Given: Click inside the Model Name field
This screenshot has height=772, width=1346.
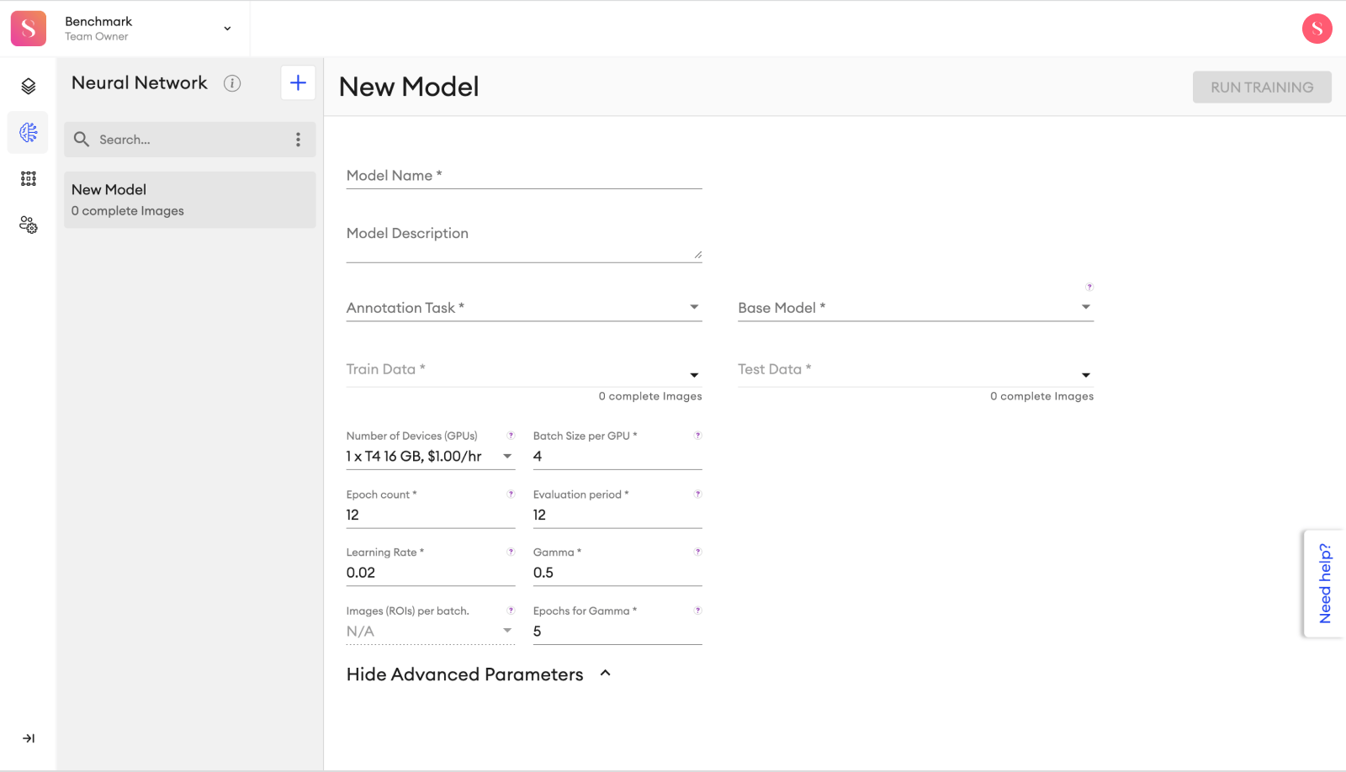Looking at the screenshot, I should 522,177.
